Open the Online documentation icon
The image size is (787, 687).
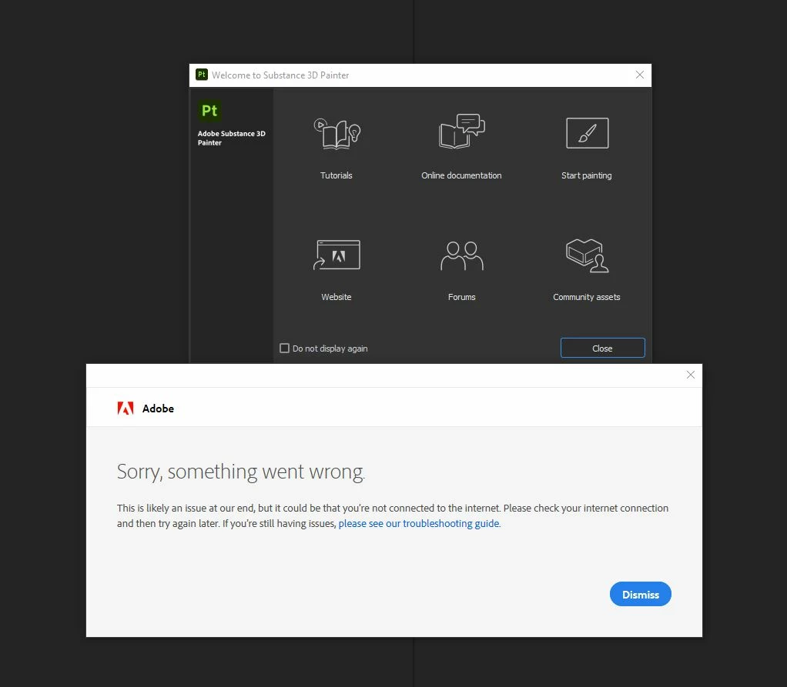click(462, 132)
